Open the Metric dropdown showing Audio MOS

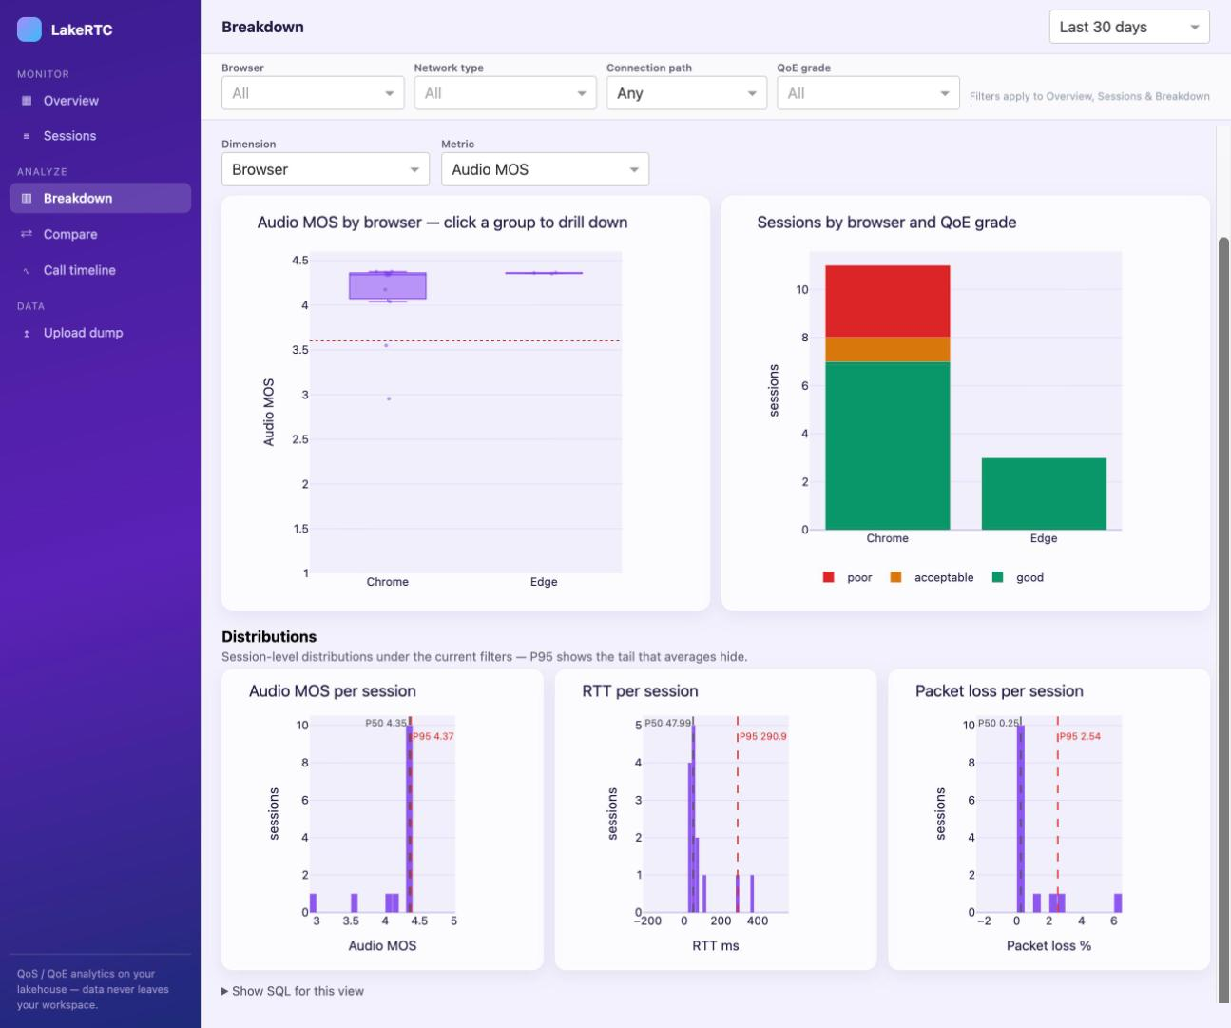[x=545, y=169]
